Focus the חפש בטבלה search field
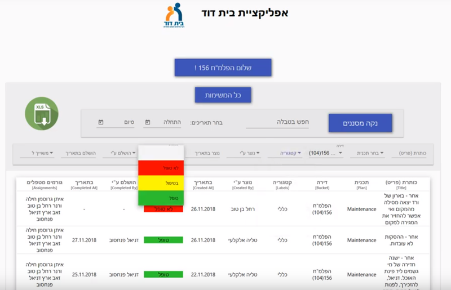451x290 pixels. [x=277, y=122]
